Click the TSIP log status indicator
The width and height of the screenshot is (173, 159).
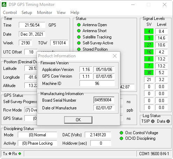click(153, 121)
